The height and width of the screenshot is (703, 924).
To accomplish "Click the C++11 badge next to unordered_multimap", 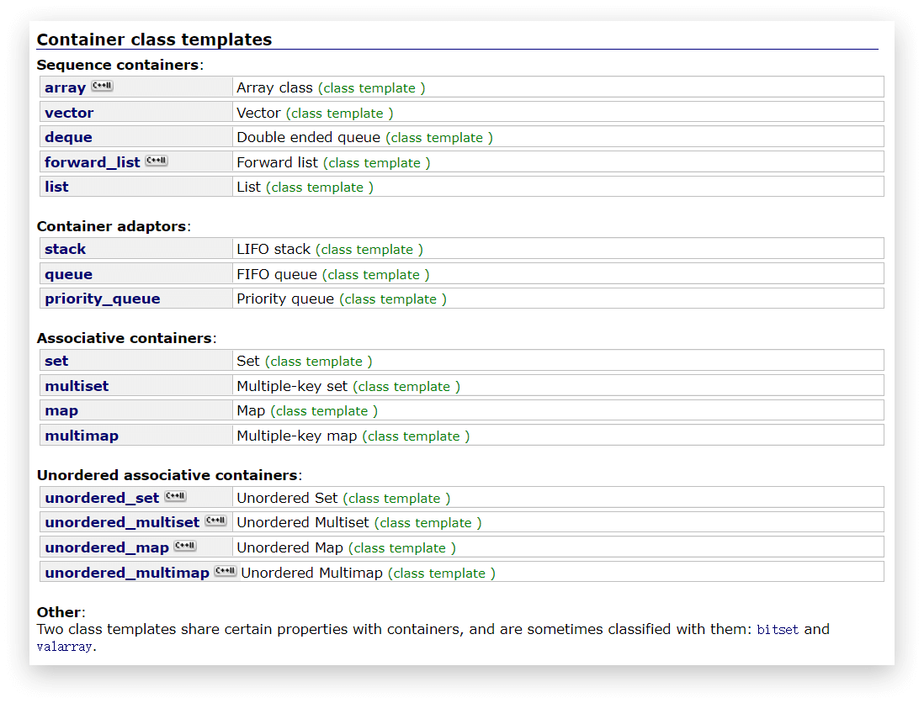I will 225,571.
